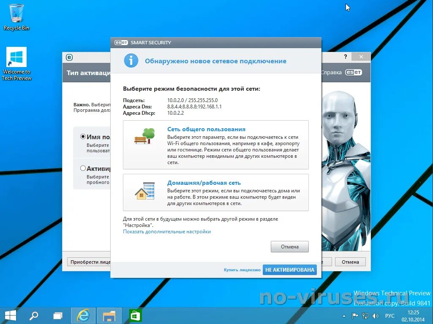Click the blue information icon in dialog header
The width and height of the screenshot is (433, 324).
pyautogui.click(x=131, y=61)
